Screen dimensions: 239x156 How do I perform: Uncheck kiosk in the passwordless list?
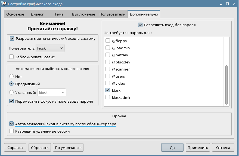(108, 90)
